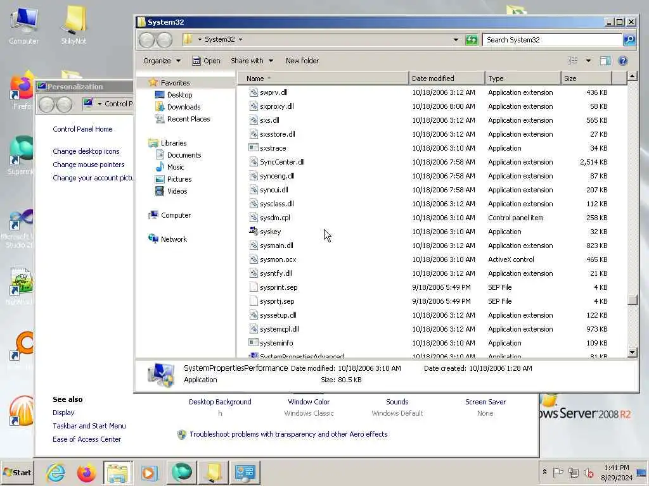
Task: Expand the view options dropdown arrow
Action: 588,61
